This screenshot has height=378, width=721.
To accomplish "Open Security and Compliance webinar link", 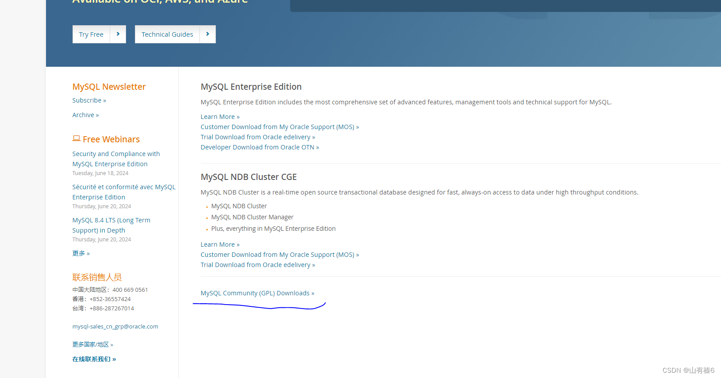I will [x=116, y=159].
